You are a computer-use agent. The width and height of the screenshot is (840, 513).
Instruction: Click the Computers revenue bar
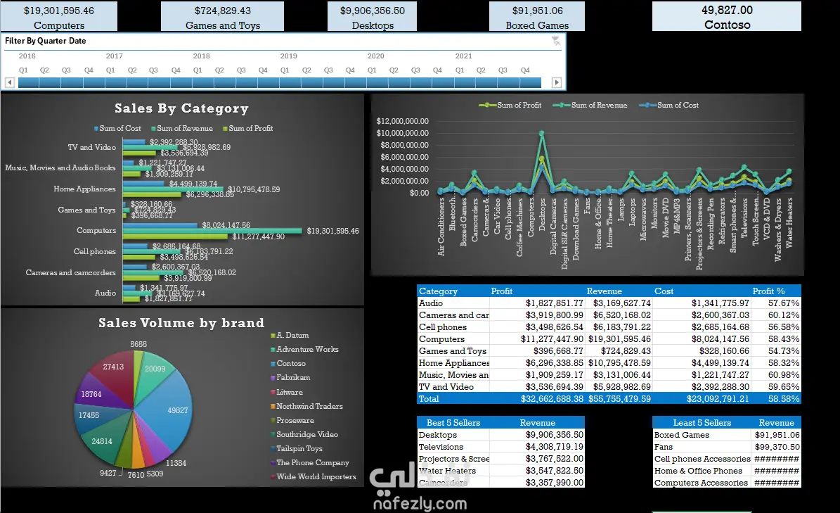212,231
